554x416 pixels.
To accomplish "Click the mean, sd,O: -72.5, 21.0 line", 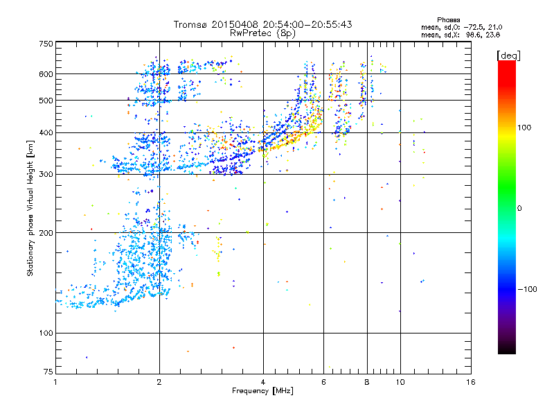I will 461,27.
